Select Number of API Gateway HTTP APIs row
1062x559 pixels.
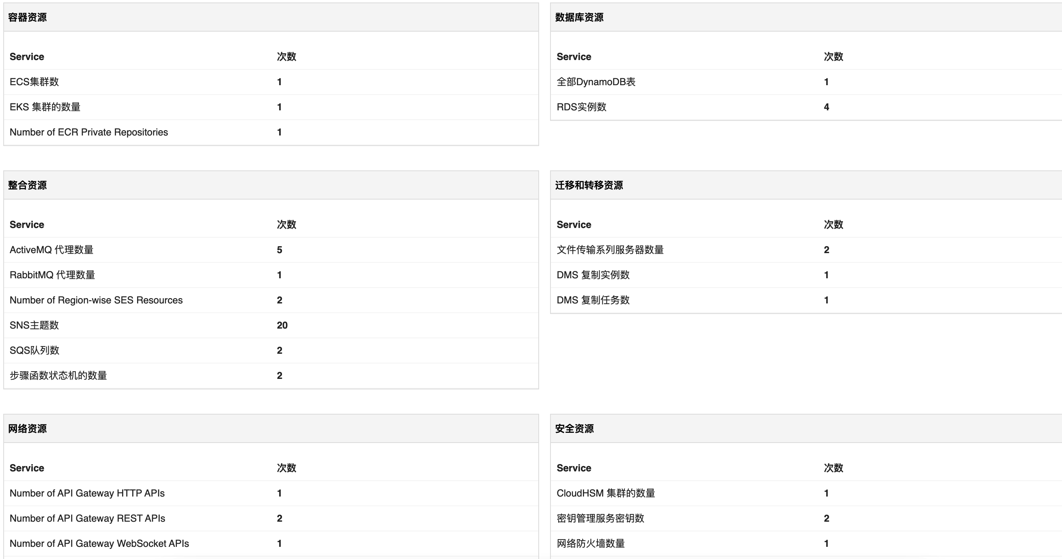click(x=271, y=493)
